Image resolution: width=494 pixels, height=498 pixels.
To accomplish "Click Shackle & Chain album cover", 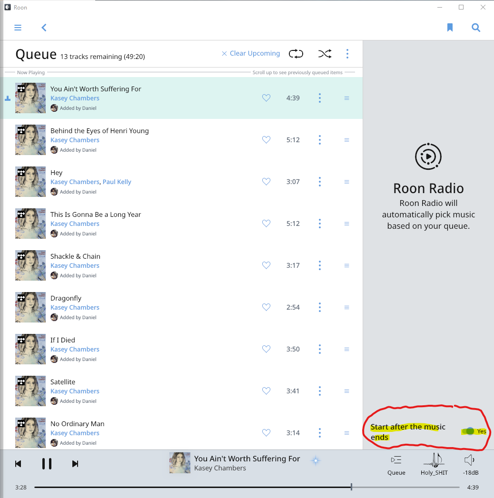I will 30,265.
